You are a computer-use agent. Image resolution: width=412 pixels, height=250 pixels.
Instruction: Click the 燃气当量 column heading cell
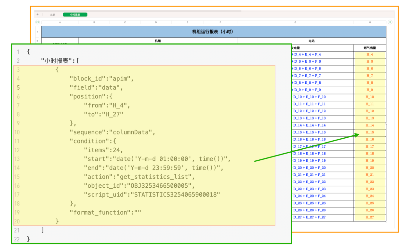pyautogui.click(x=370, y=48)
